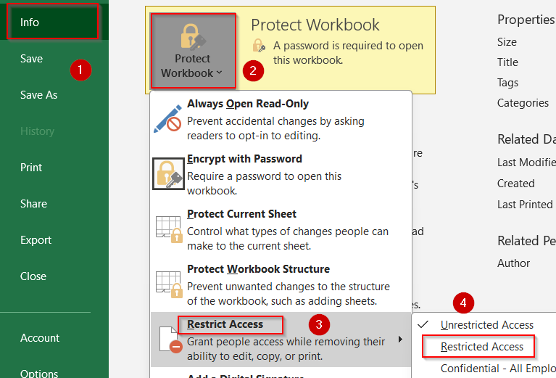Image resolution: width=556 pixels, height=378 pixels.
Task: Click the Author label
Action: point(513,263)
